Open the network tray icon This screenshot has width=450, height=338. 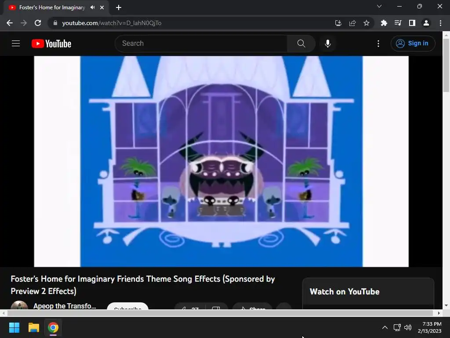pyautogui.click(x=397, y=327)
